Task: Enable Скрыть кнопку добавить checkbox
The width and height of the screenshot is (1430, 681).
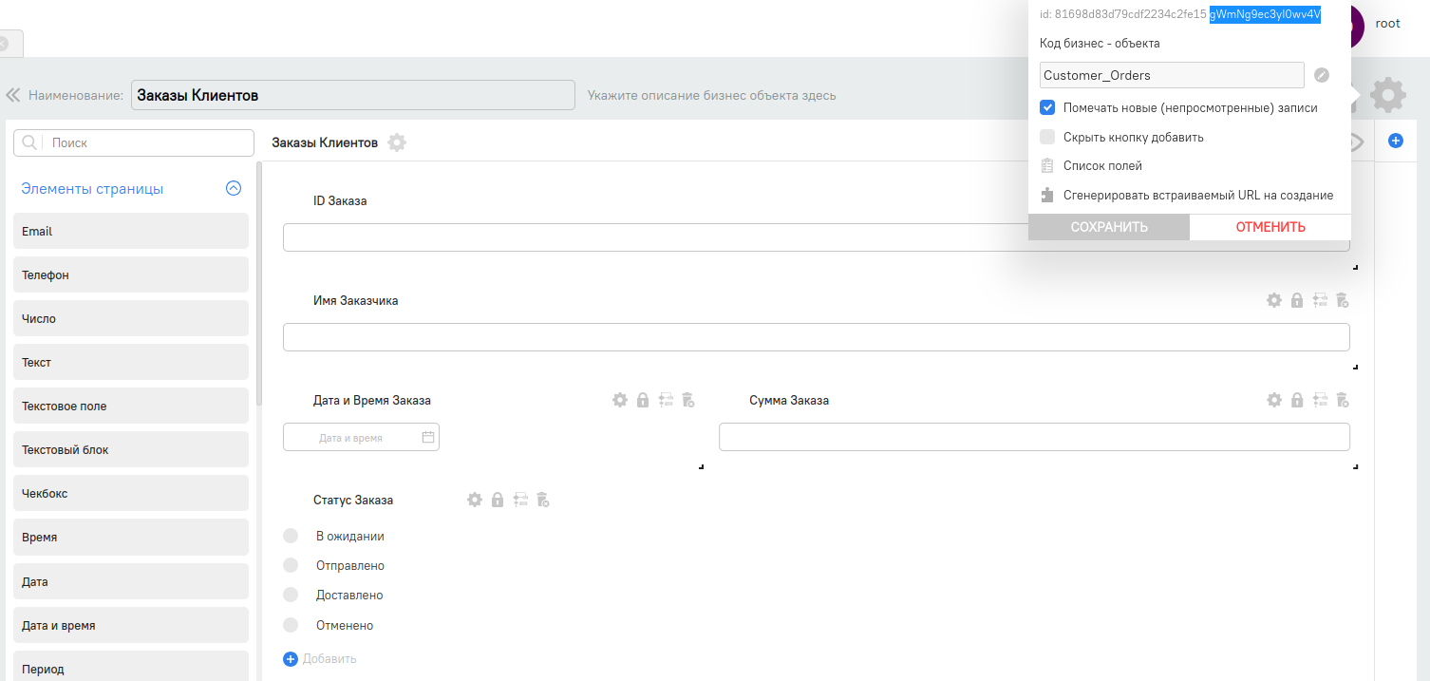Action: click(x=1047, y=137)
